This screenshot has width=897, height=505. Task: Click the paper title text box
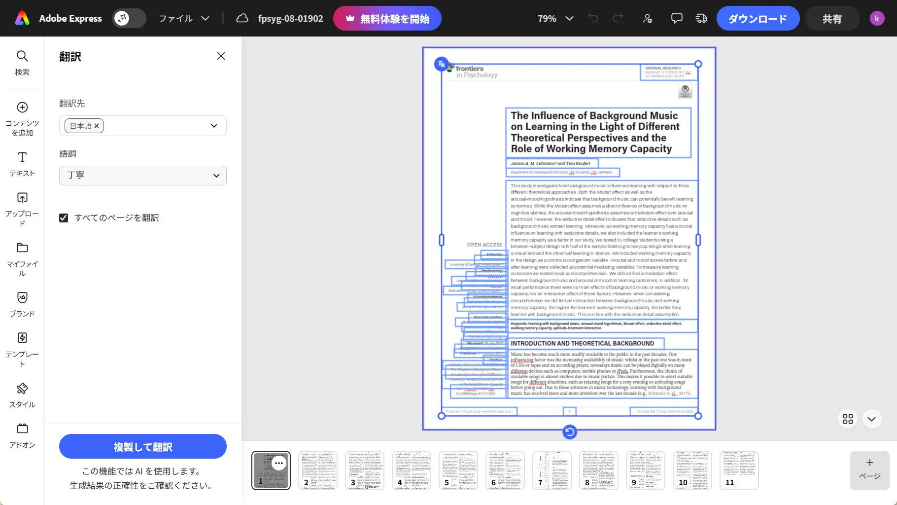pyautogui.click(x=598, y=132)
